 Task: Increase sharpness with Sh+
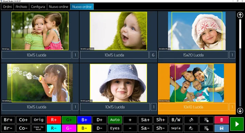[161, 120]
